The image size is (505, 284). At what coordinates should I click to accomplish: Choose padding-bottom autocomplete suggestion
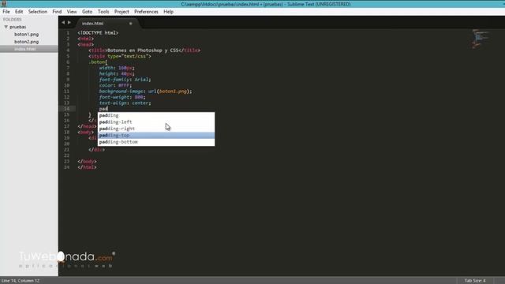coord(156,142)
